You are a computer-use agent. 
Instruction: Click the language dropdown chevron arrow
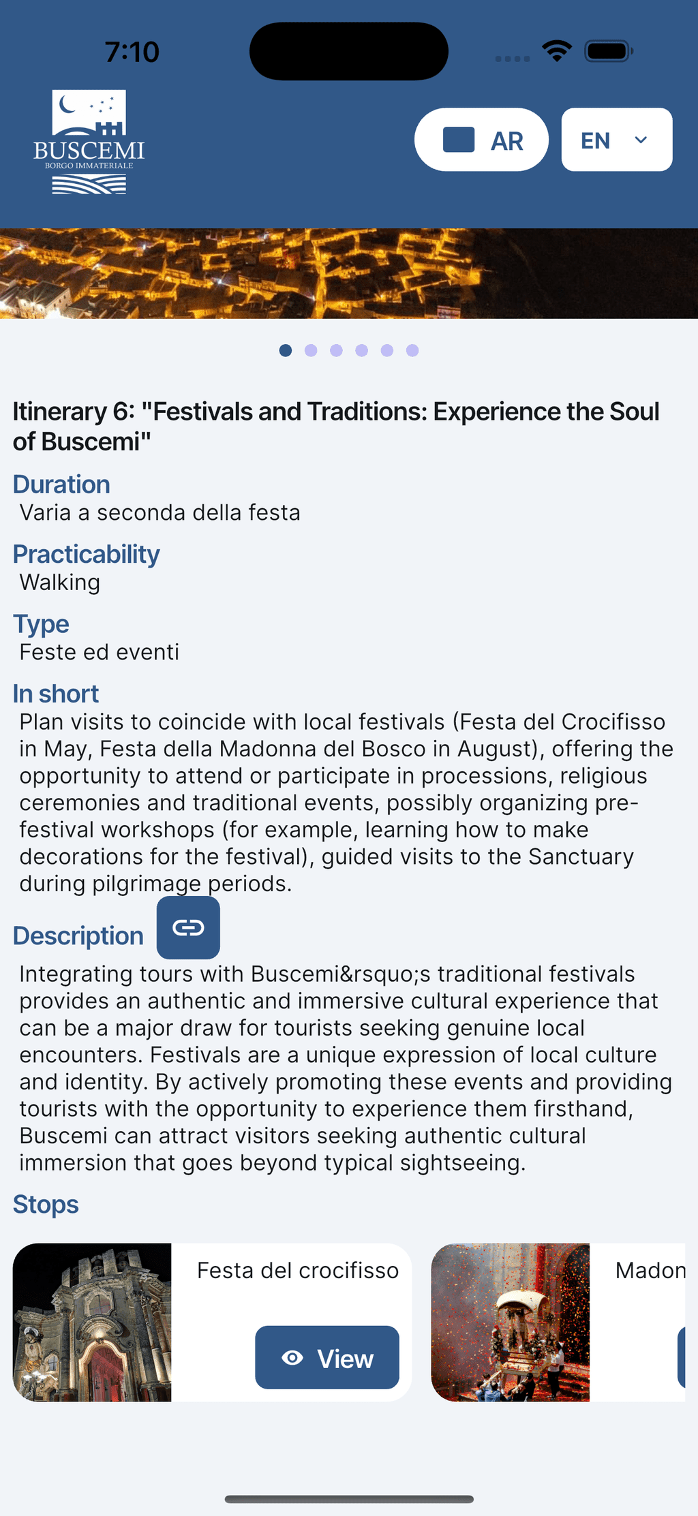pos(641,140)
